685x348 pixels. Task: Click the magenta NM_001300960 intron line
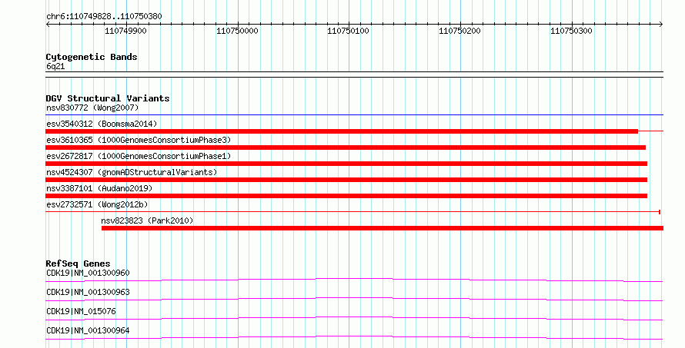click(x=354, y=280)
